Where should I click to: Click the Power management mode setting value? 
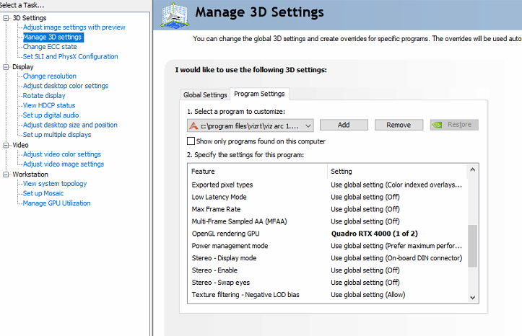(395, 246)
